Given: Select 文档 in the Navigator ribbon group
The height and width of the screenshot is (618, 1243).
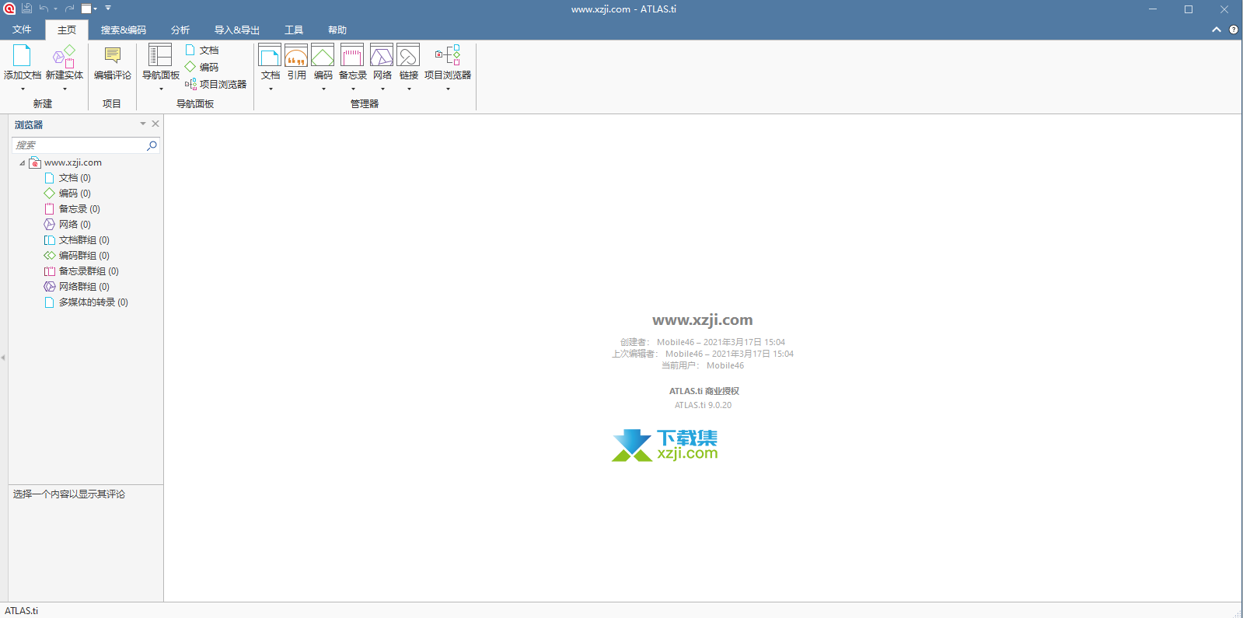Looking at the screenshot, I should 202,50.
